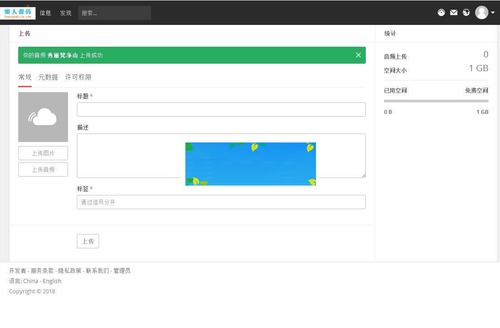Click inside the 搜索 search box
This screenshot has height=328, width=500.
coord(114,12)
